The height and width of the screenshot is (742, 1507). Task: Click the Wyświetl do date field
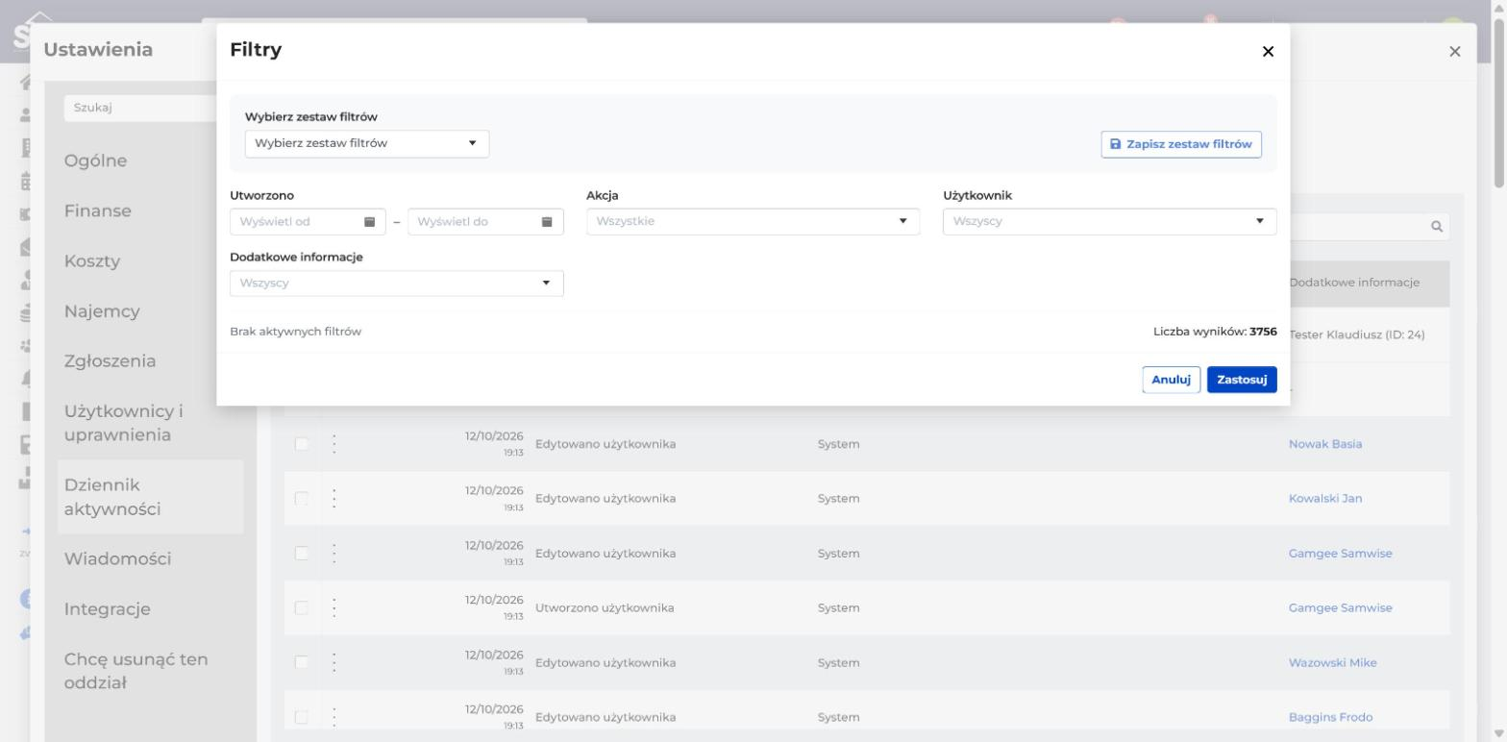tap(485, 222)
